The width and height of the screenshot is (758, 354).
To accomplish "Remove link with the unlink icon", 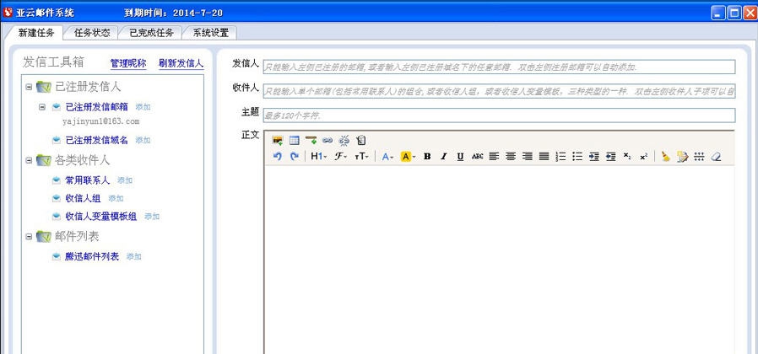I will [344, 141].
